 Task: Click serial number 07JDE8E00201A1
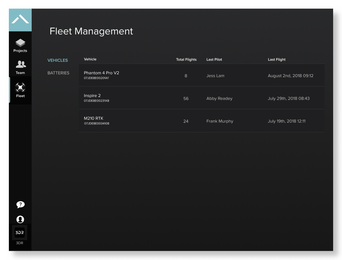click(96, 78)
